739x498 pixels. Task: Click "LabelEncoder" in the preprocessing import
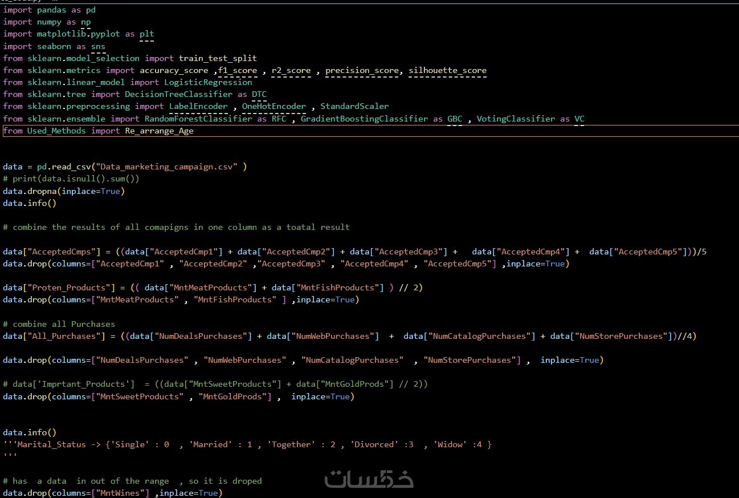[x=198, y=106]
